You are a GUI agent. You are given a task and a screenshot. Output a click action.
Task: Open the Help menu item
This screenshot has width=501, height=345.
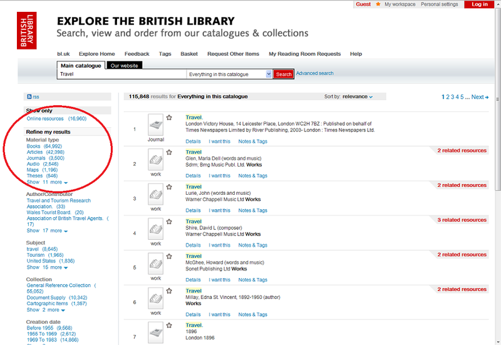(356, 54)
